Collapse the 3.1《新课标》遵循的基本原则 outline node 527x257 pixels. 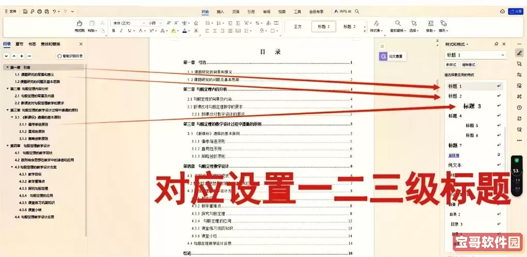pos(12,117)
